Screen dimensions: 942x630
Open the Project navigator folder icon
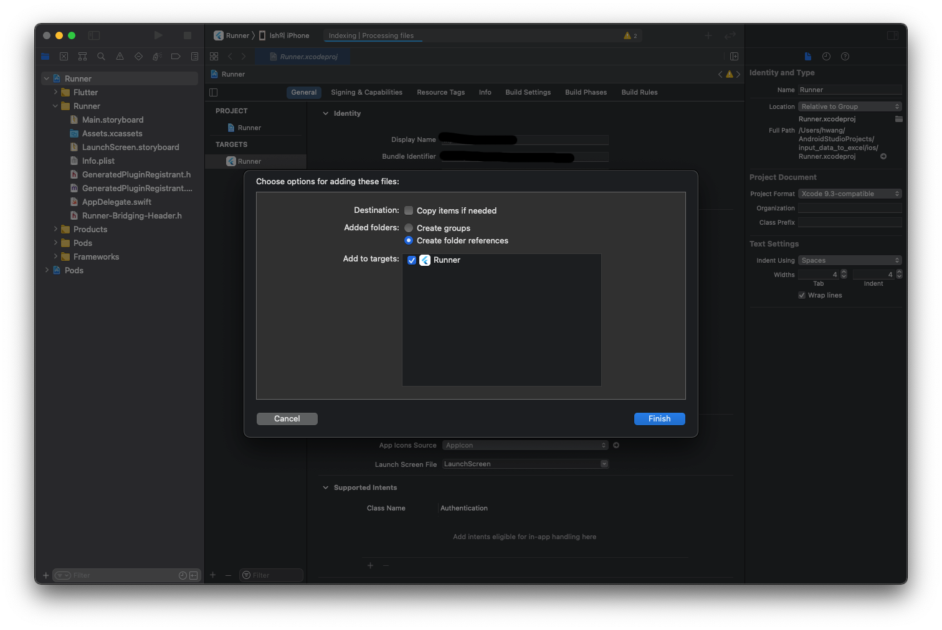click(x=45, y=57)
